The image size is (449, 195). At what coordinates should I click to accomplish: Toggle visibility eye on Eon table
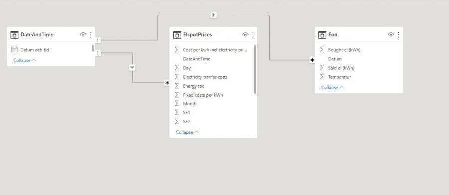tap(391, 35)
